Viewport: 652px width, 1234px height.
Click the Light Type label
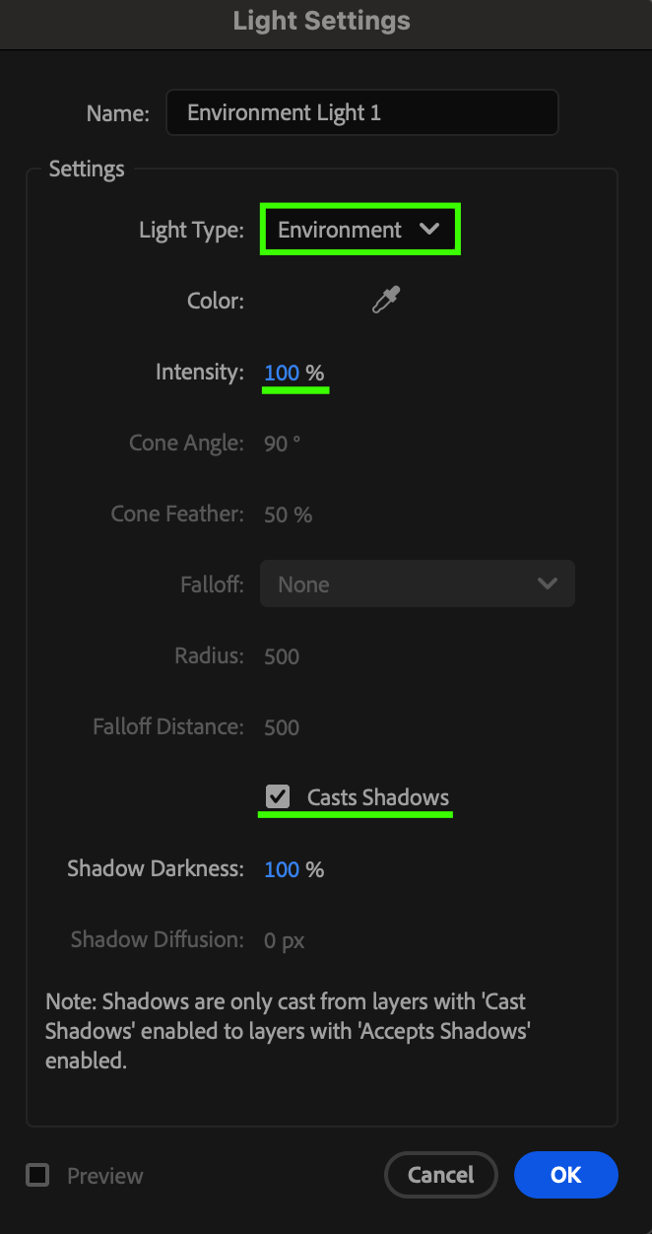click(x=191, y=231)
